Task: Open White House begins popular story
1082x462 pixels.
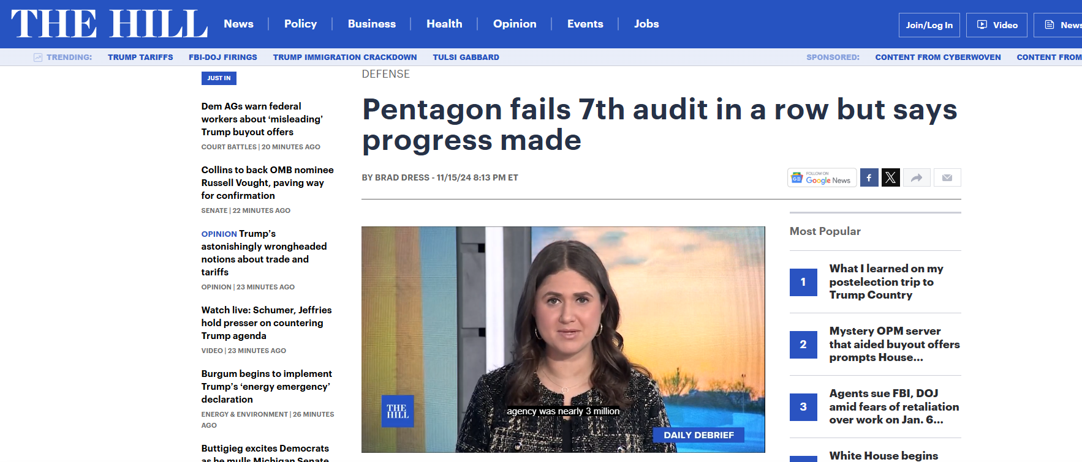Action: point(883,456)
